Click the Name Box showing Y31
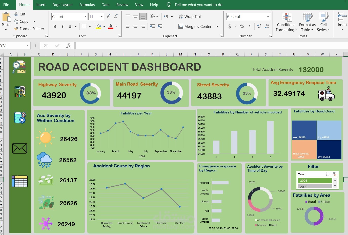Image resolution: width=348 pixels, height=235 pixels. [x=15, y=46]
